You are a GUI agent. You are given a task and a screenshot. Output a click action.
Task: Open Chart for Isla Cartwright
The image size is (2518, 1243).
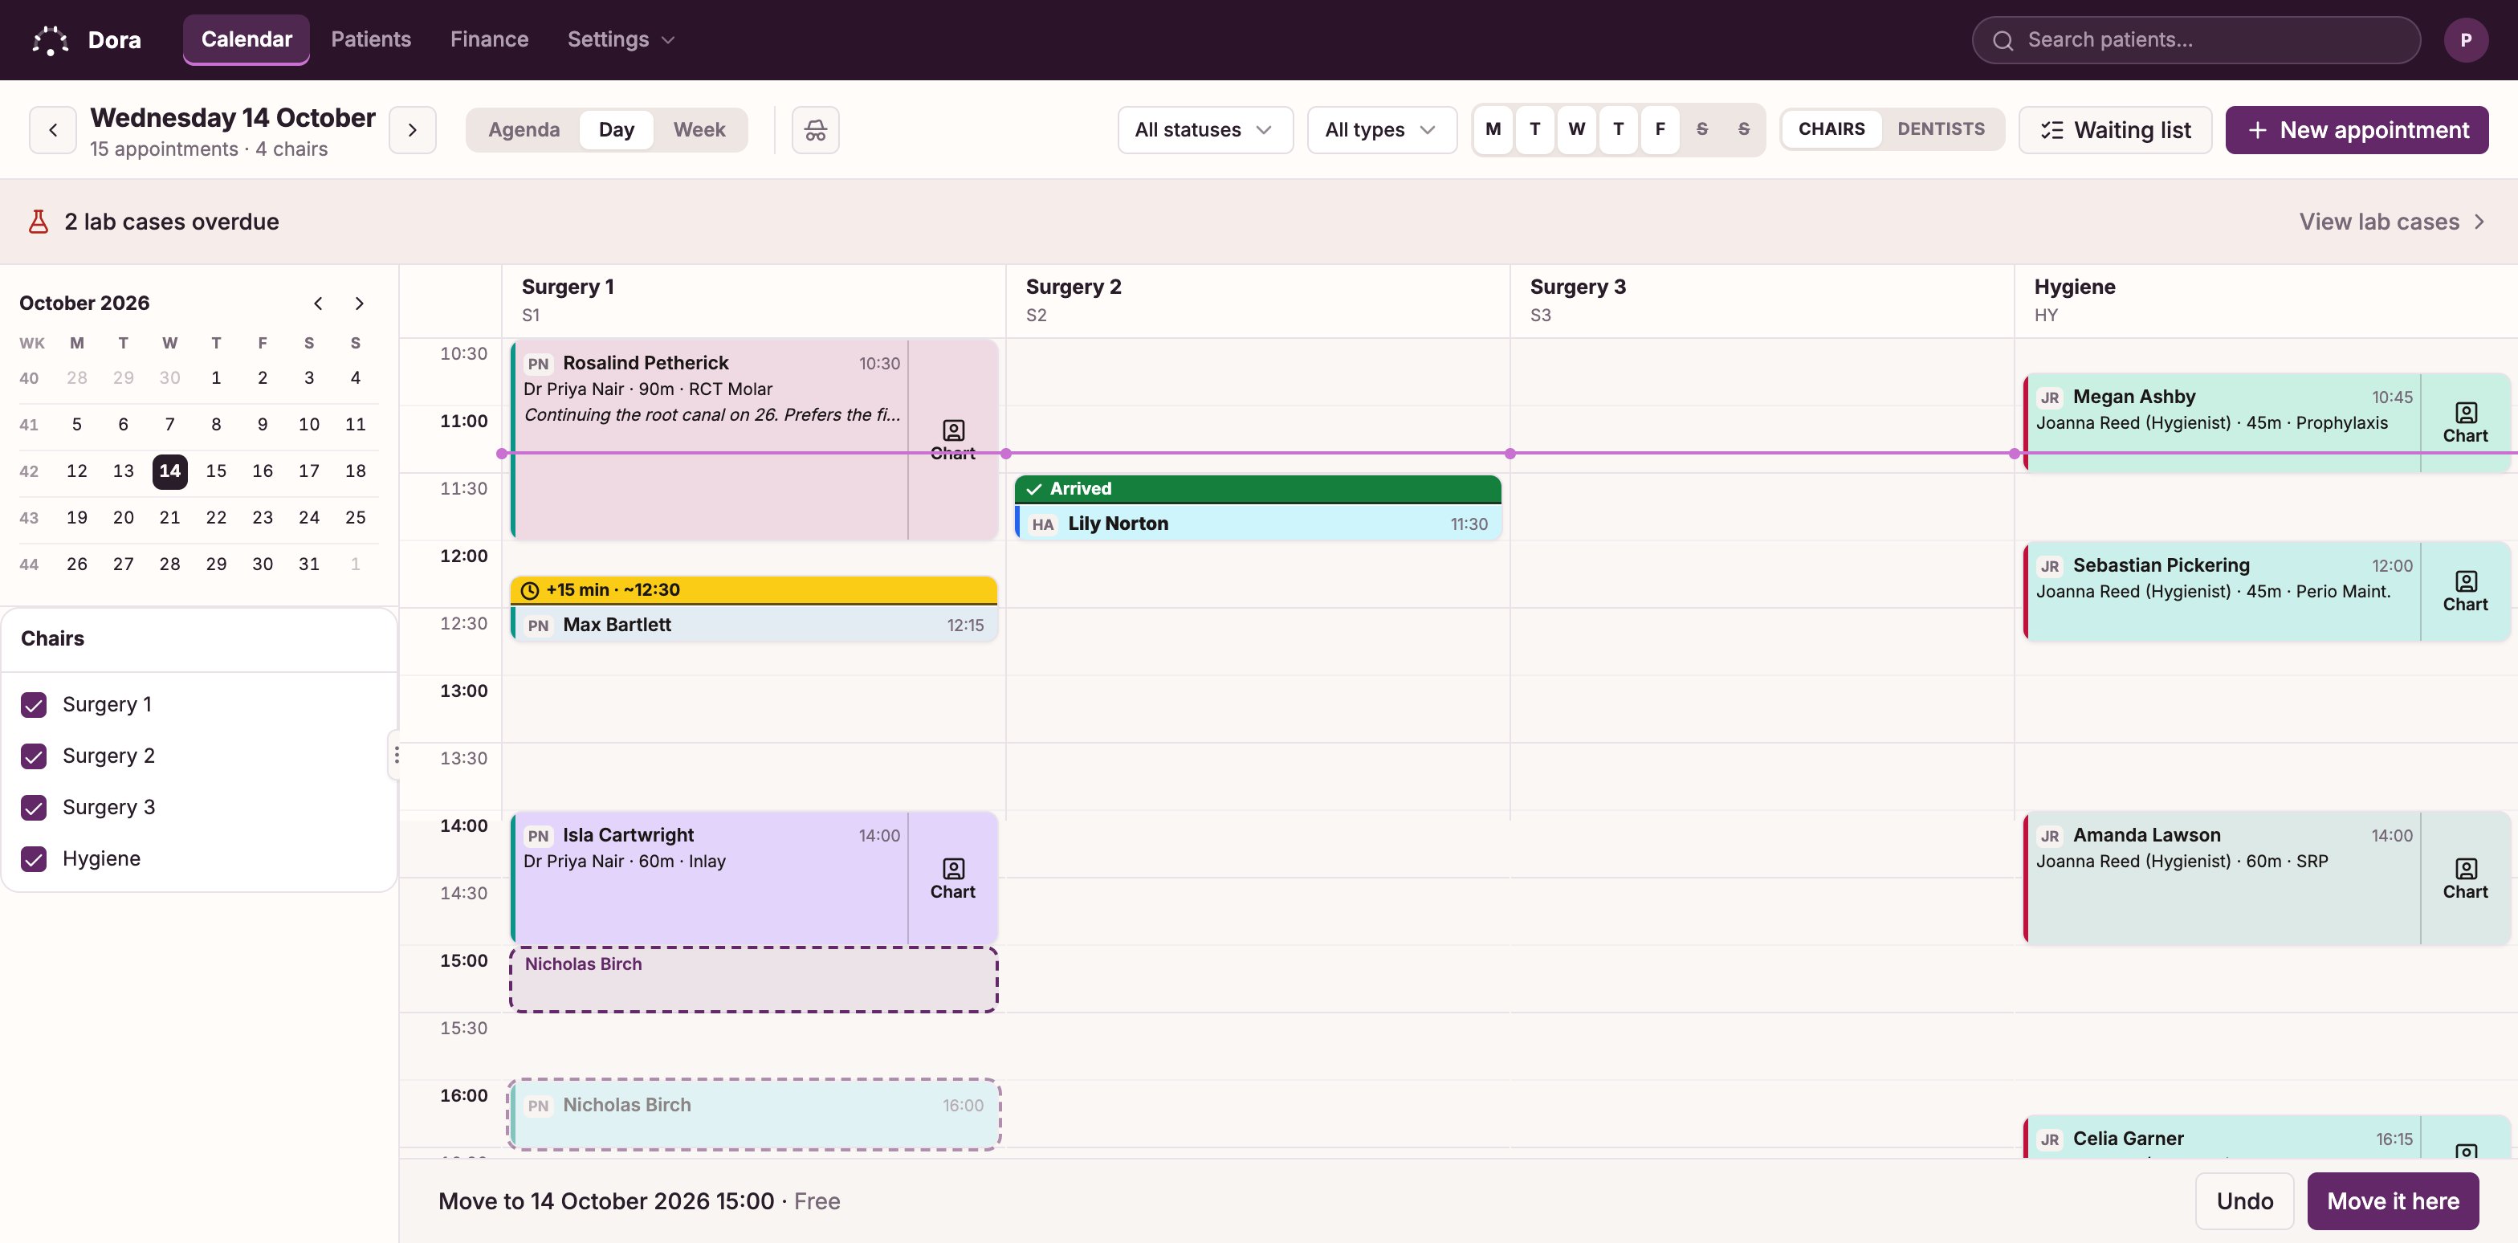(953, 878)
